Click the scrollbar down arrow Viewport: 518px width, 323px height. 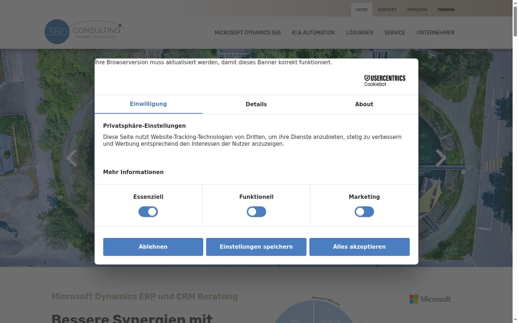(515, 320)
